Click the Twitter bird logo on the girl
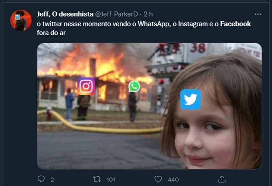 pyautogui.click(x=190, y=100)
